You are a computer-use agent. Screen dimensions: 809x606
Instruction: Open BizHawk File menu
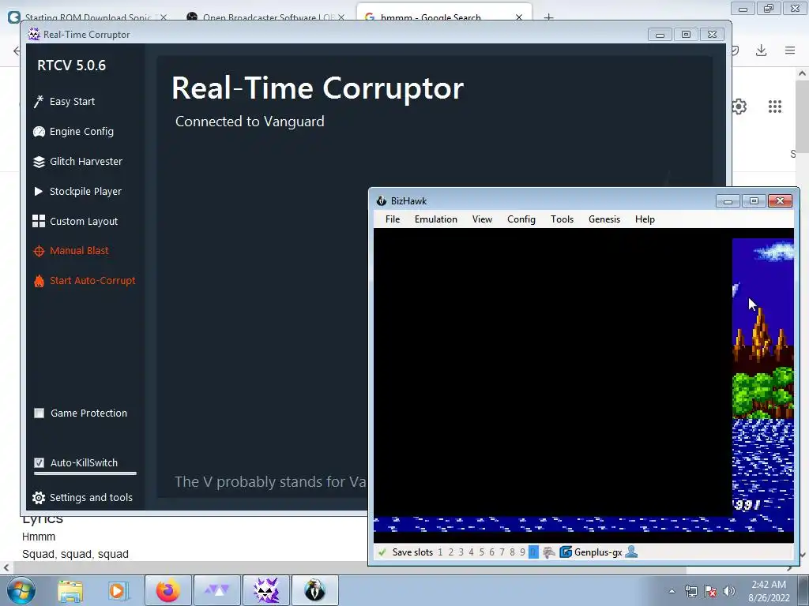pyautogui.click(x=393, y=219)
